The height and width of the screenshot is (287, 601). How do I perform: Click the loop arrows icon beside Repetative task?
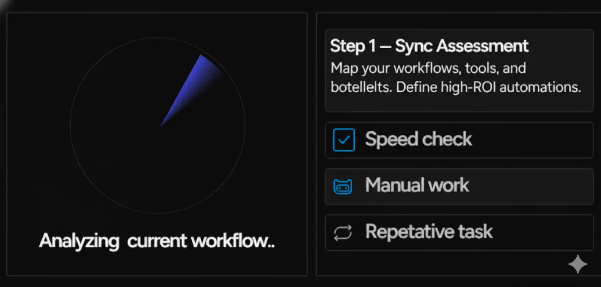343,232
